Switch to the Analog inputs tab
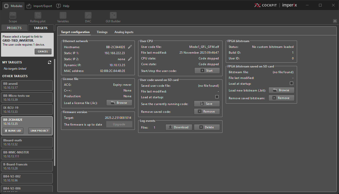 click(124, 32)
